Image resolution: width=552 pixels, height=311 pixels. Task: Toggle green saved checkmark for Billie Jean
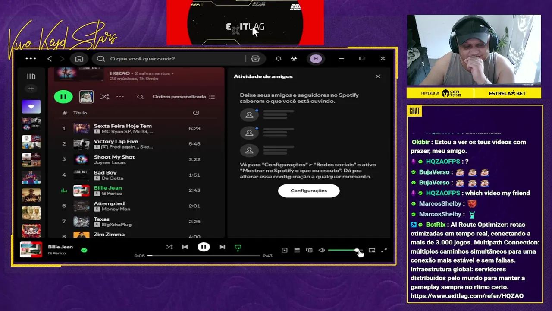[x=84, y=250]
